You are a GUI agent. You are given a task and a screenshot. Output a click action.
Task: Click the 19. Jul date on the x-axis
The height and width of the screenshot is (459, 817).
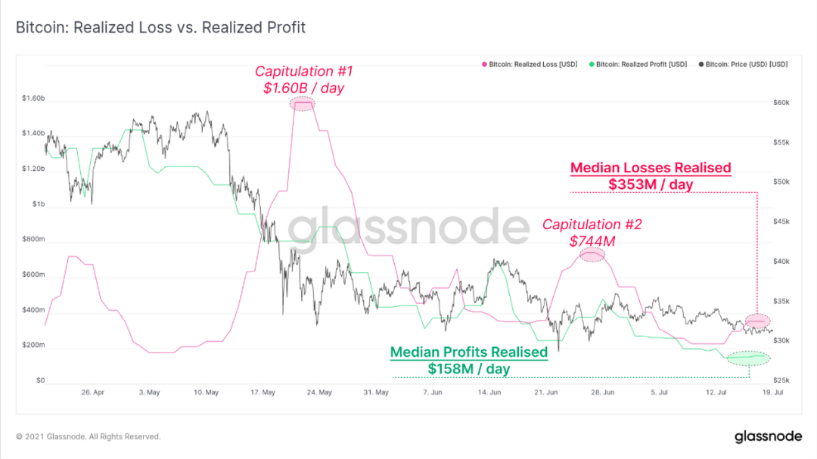click(772, 392)
